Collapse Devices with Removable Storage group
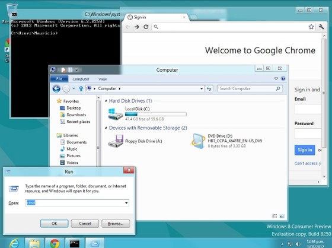Screen dimensions: 332x248 (x=106, y=128)
